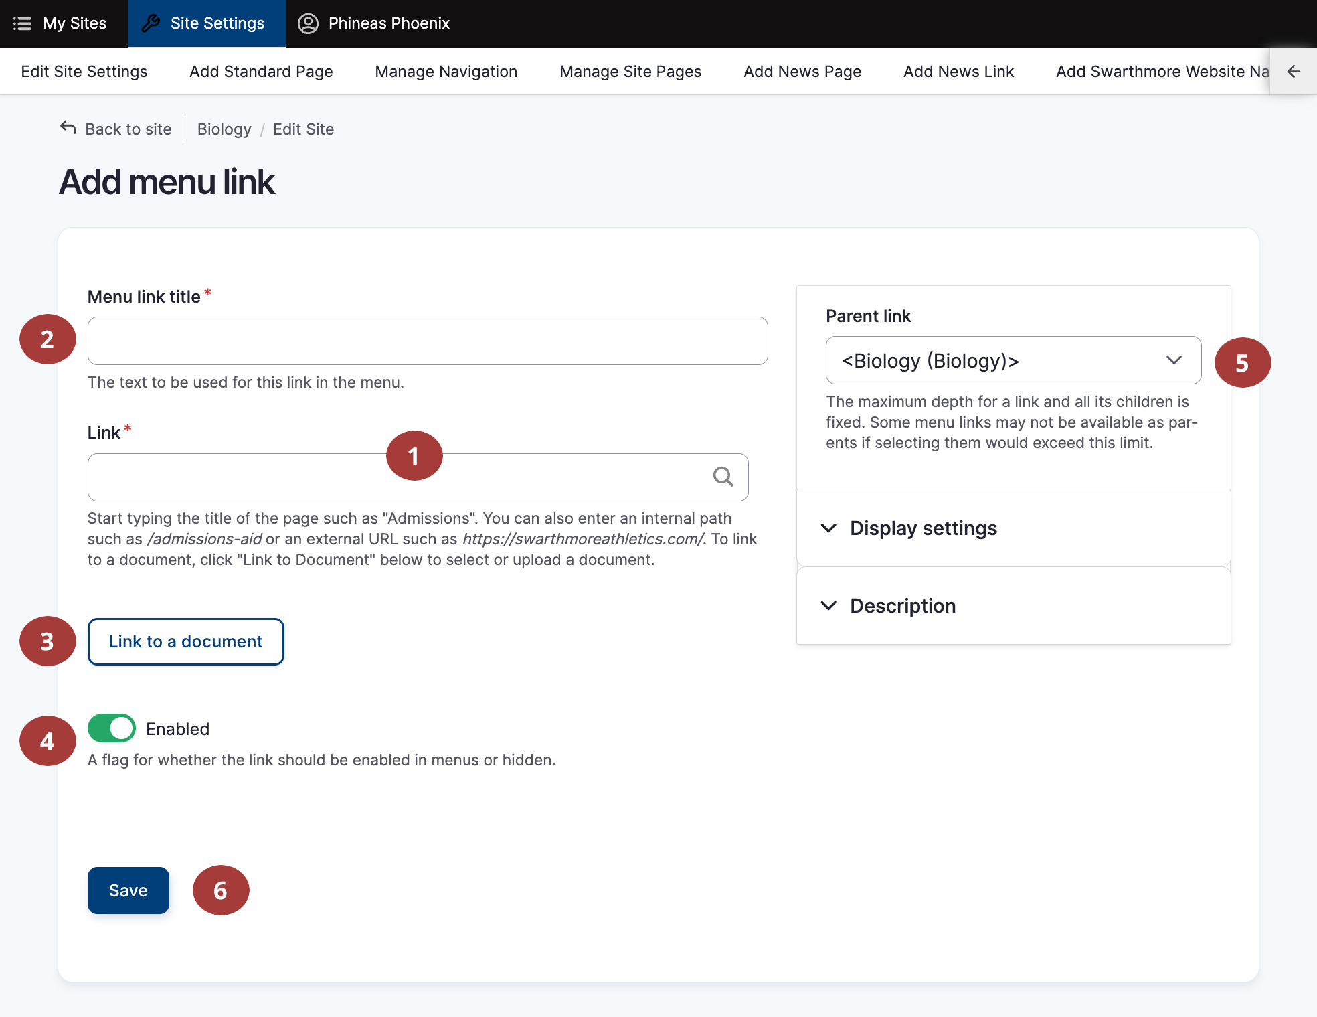Click the Link field label
The height and width of the screenshot is (1017, 1317).
click(104, 433)
